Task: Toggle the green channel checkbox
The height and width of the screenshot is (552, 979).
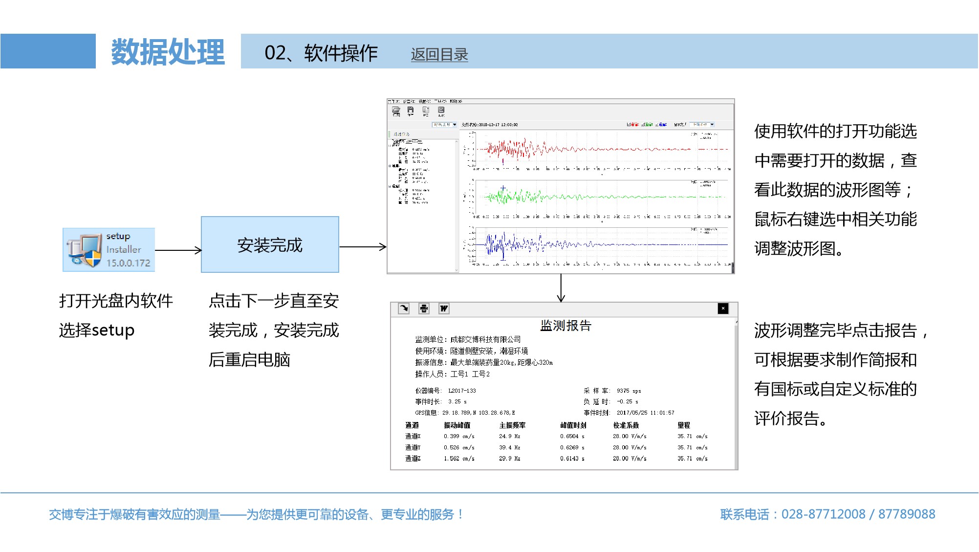Action: pyautogui.click(x=643, y=125)
